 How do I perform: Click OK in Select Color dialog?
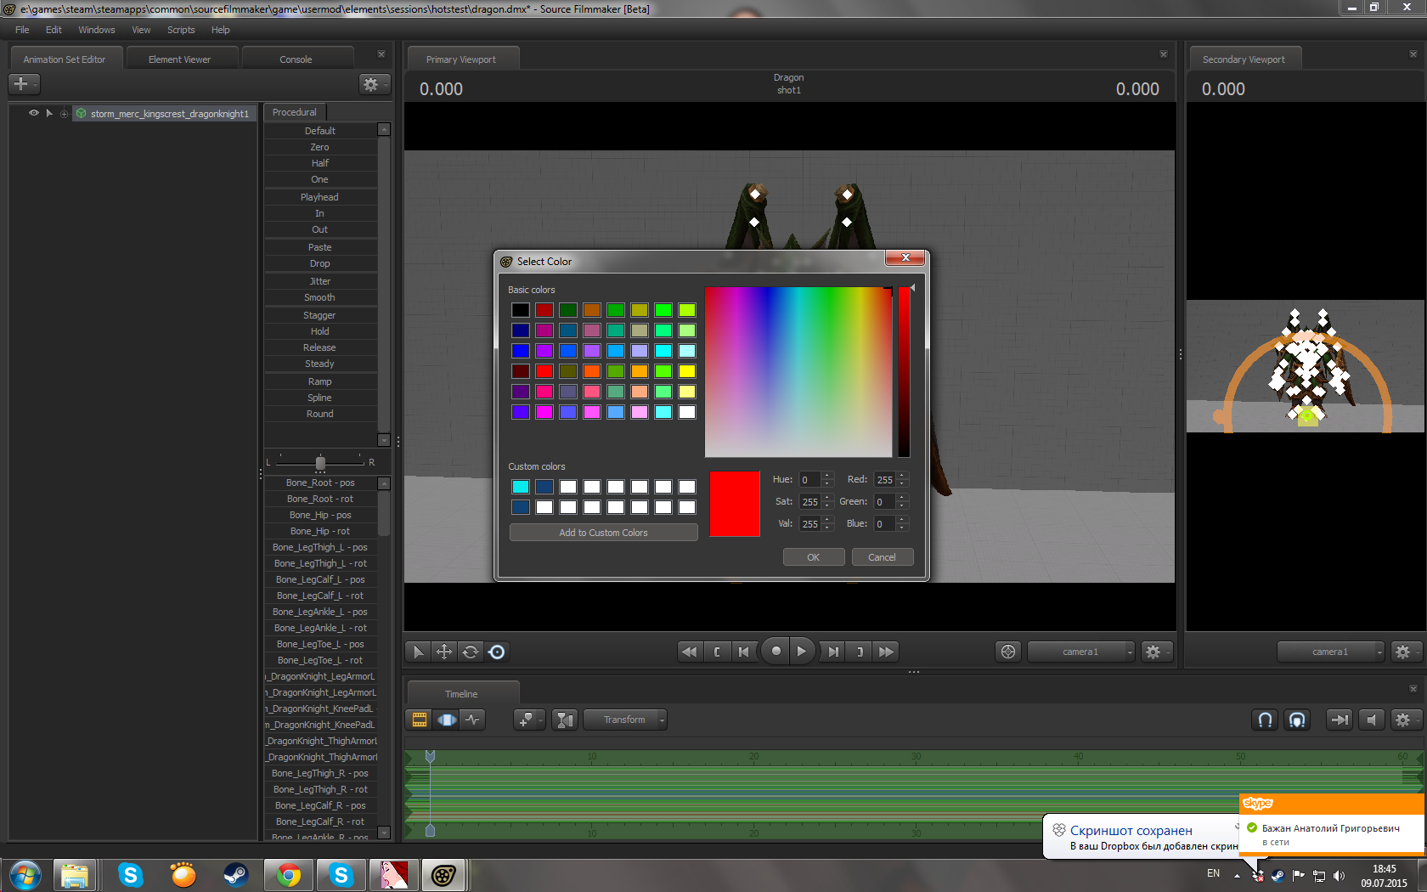point(814,557)
